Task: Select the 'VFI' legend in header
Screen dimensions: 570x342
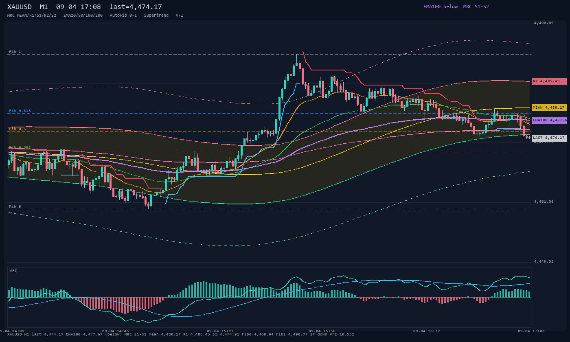Action: (180, 15)
